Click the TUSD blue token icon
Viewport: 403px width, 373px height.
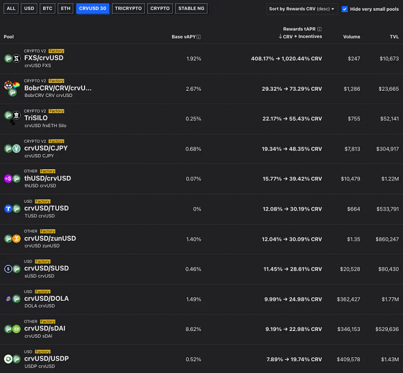point(8,209)
